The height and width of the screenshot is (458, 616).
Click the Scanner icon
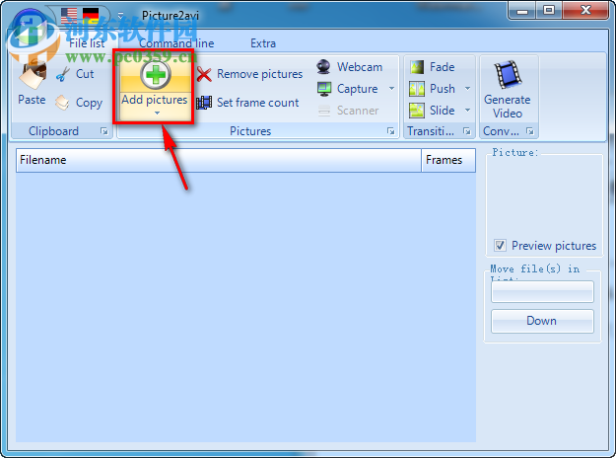click(x=324, y=111)
